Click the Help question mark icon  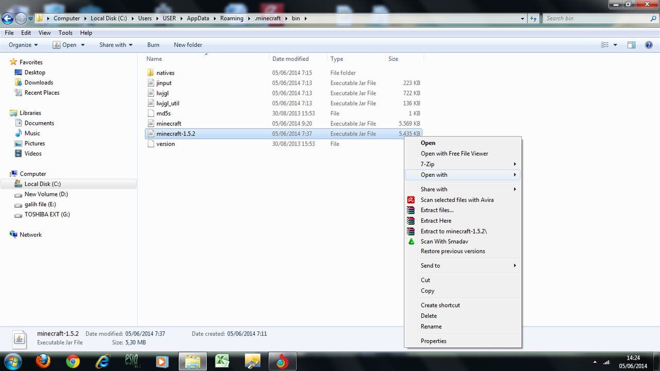pyautogui.click(x=649, y=45)
